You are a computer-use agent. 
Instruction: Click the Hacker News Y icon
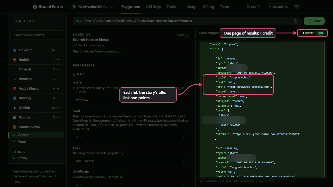tap(15, 127)
